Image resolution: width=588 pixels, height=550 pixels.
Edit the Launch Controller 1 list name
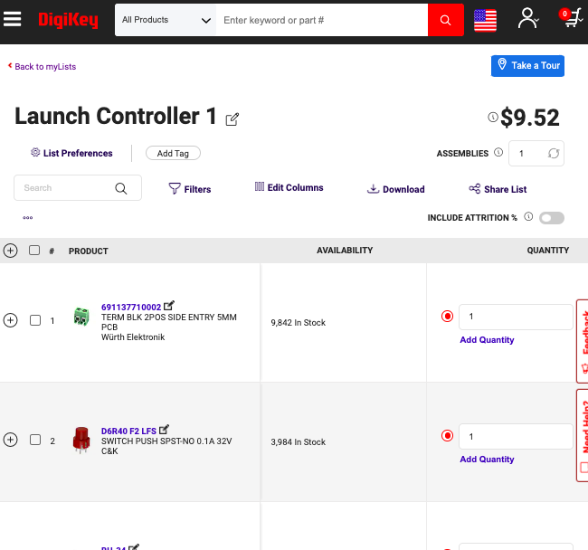click(x=232, y=119)
